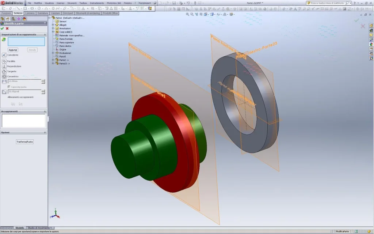Toggle the distance mate icon
Image resolution: width=374 pixels, height=234 pixels.
pos(4,82)
